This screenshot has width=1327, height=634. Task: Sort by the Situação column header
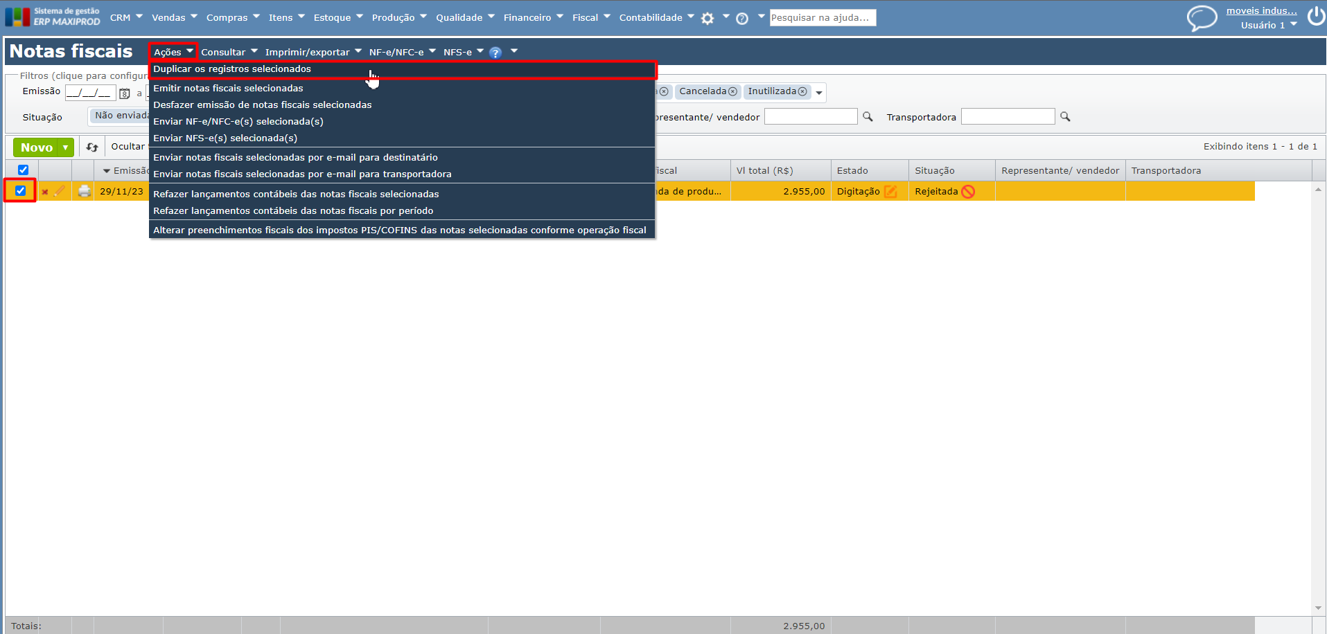pos(951,170)
